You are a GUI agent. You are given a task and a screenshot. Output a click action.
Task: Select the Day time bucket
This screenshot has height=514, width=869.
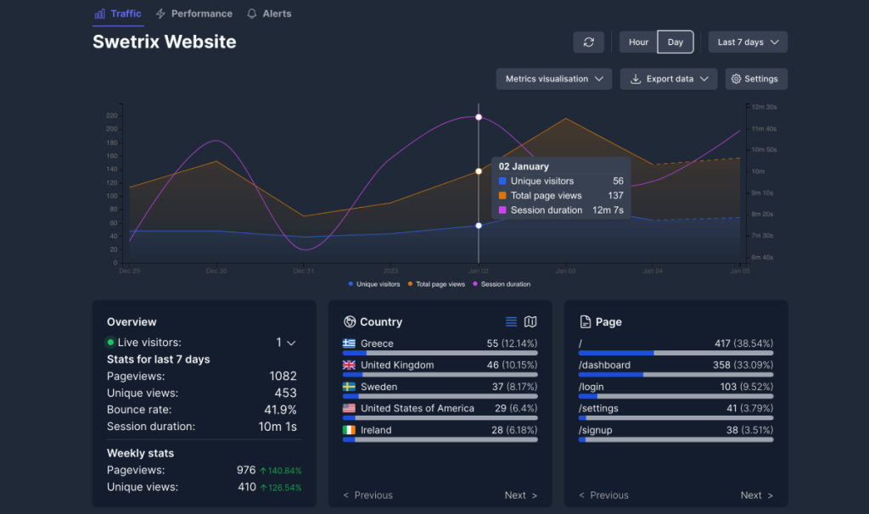(675, 42)
